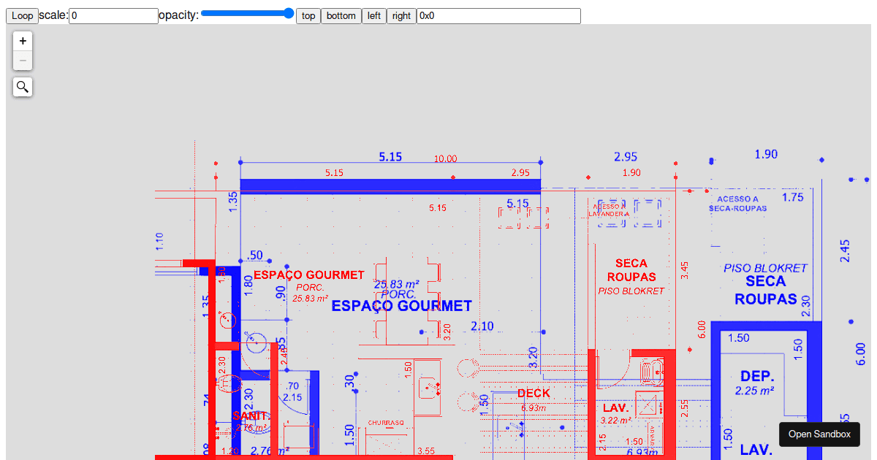Zoom out using the minus icon

[x=22, y=61]
